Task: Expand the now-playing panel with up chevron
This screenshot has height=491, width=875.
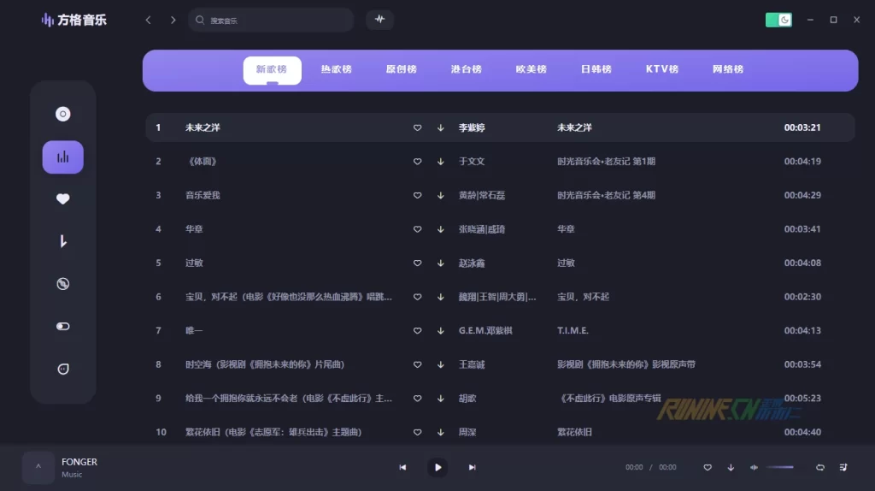Action: click(38, 467)
